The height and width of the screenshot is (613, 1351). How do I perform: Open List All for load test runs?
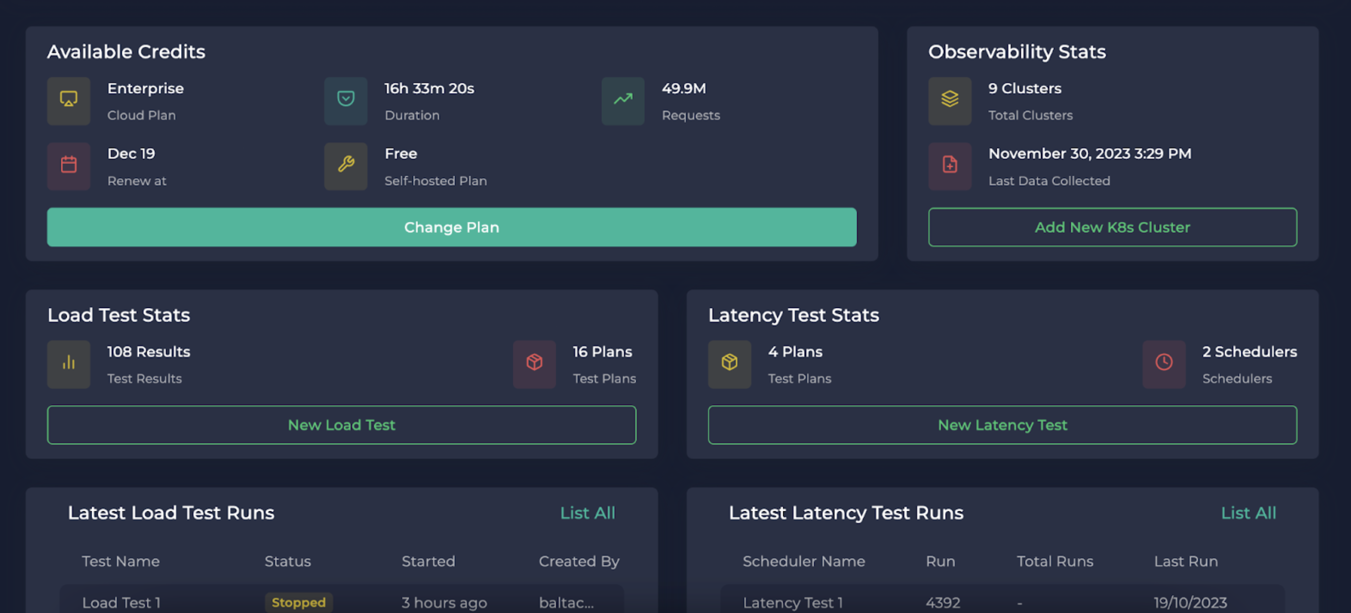[x=587, y=513]
